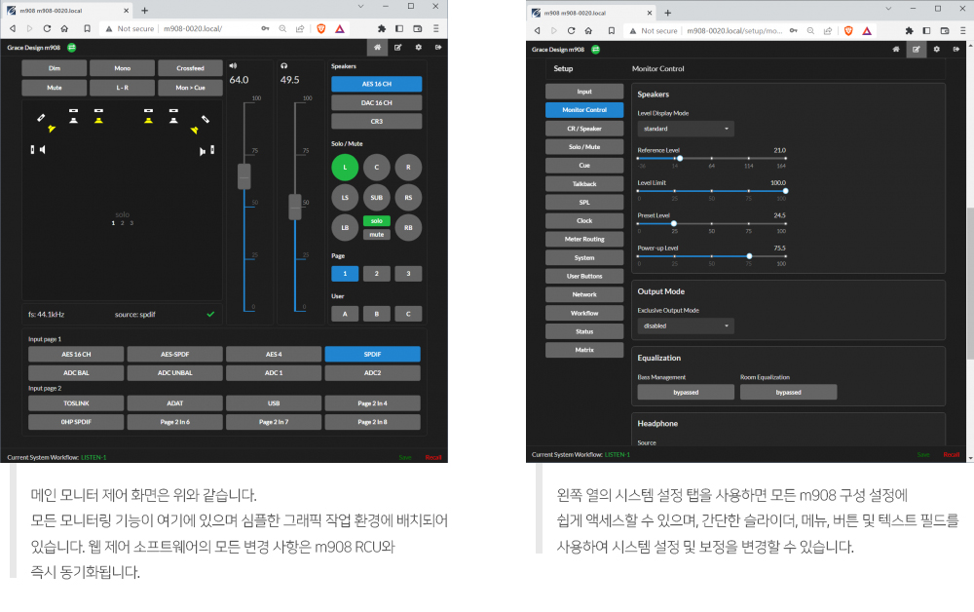Click the Brave Rewards triangle in right browser
This screenshot has width=974, height=612.
867,30
